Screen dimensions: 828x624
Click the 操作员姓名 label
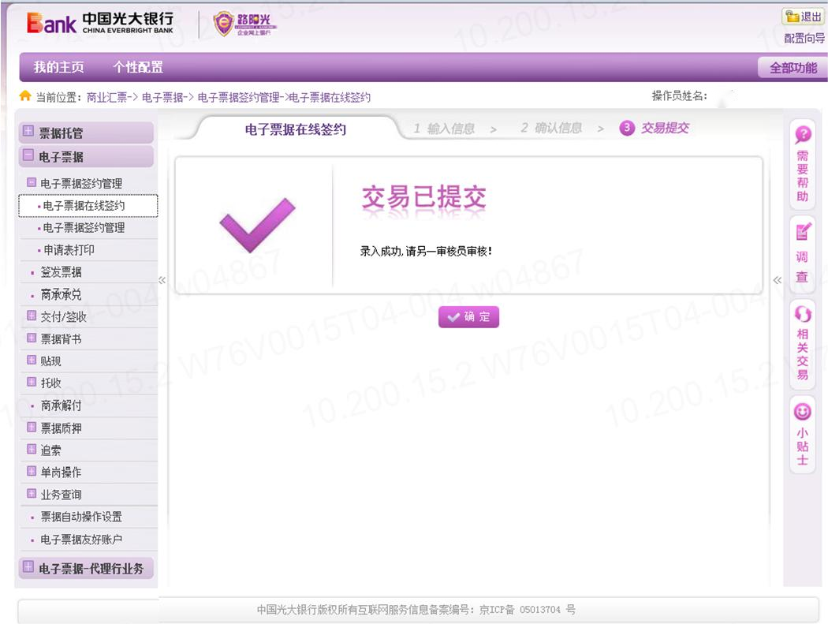pos(679,95)
